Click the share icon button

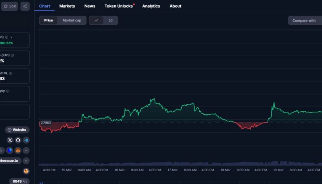[x=25, y=6]
